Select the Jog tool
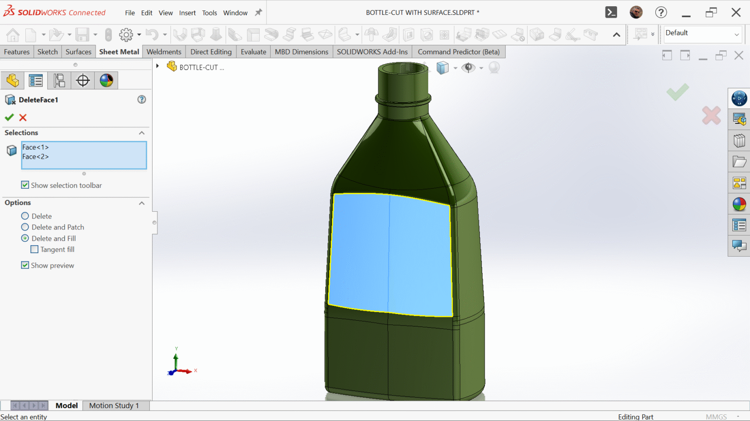 (289, 34)
